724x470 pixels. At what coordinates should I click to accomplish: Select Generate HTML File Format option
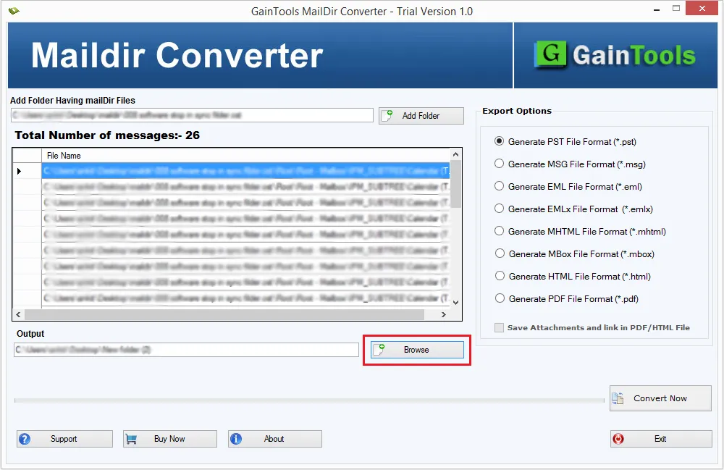(x=573, y=276)
